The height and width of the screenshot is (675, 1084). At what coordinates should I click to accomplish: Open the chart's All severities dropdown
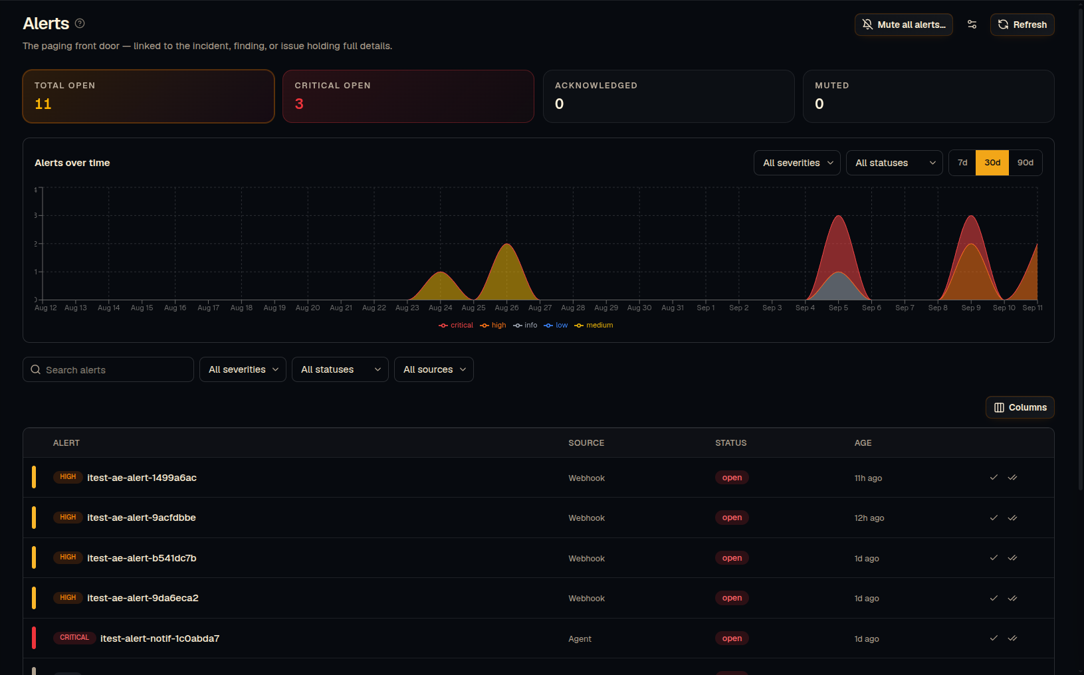[x=797, y=163]
